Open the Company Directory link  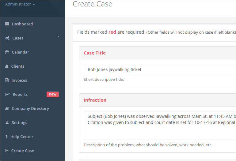point(30,109)
